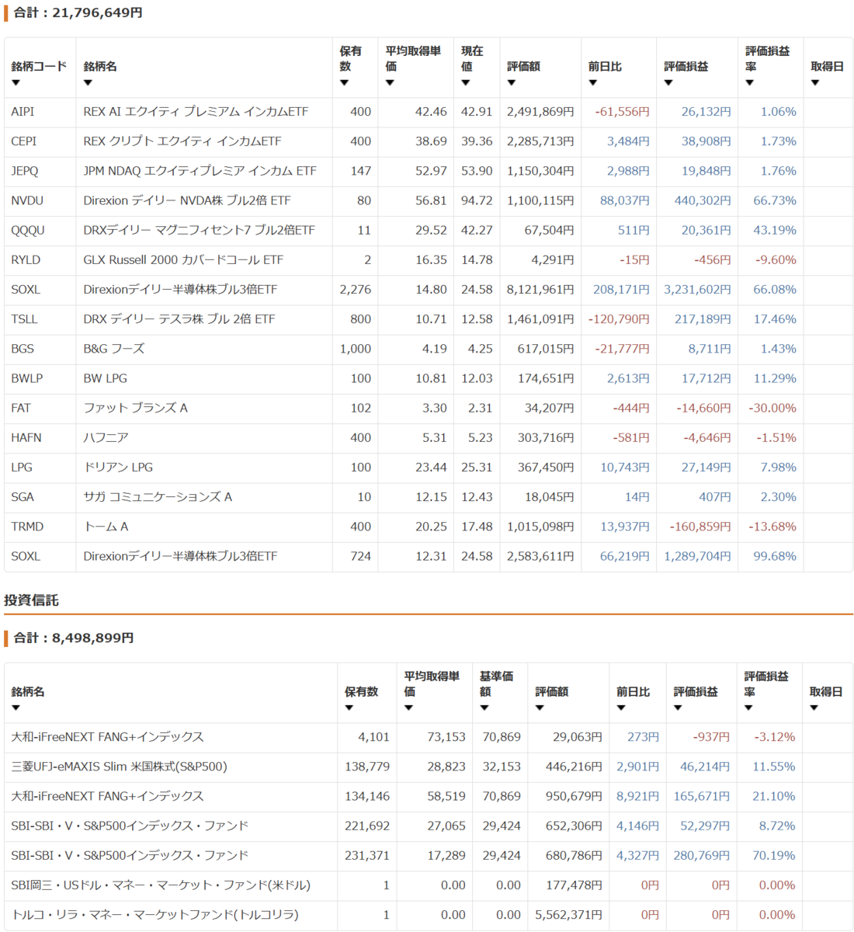Sort stocks table by 取得日 arrow
The height and width of the screenshot is (932, 854).
tap(815, 82)
